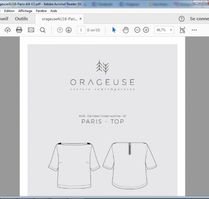Click the back view shirt drawing
Image resolution: width=209 pixels, height=199 pixels.
click(x=130, y=165)
